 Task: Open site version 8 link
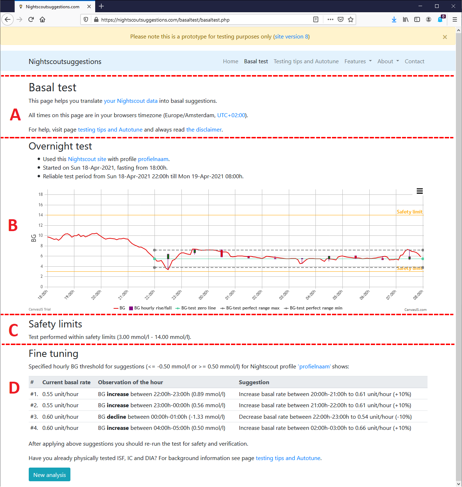(291, 36)
